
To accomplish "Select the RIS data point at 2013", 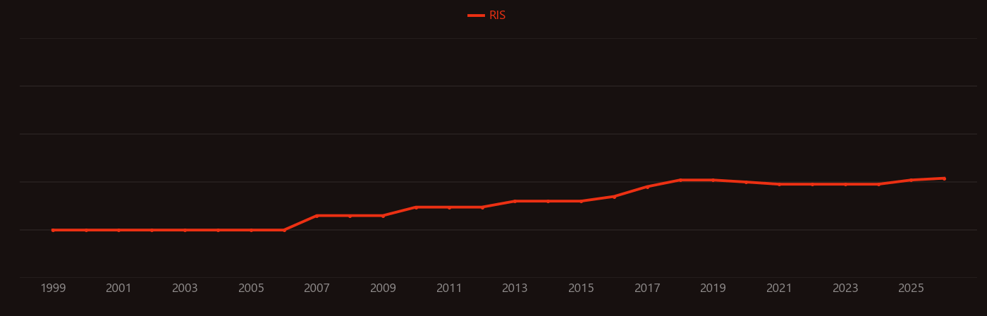I will click(515, 201).
